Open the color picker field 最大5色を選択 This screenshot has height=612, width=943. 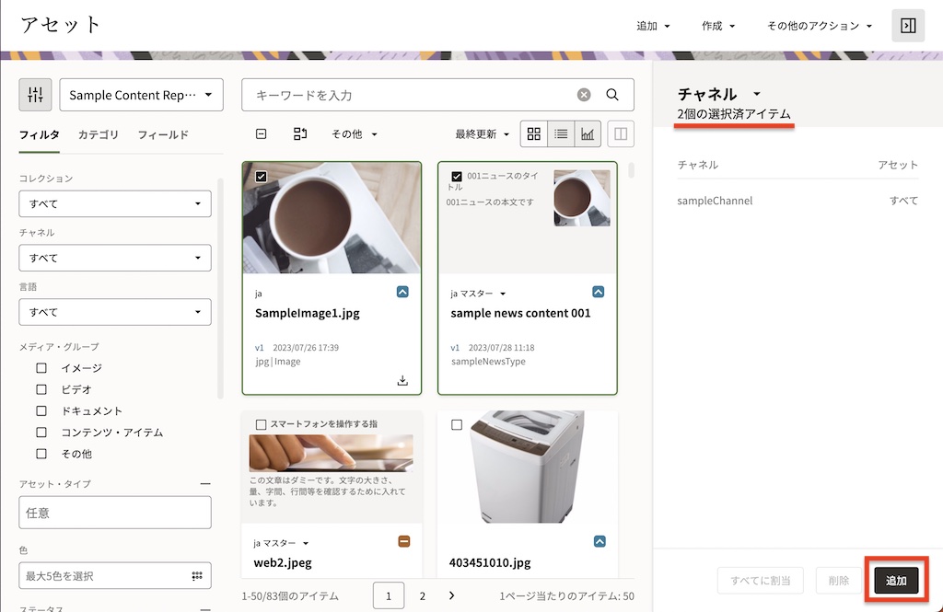[115, 575]
